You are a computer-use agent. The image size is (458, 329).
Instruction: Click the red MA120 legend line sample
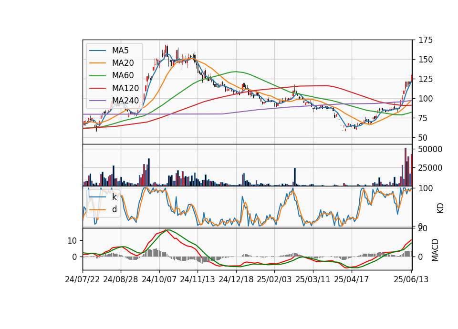point(97,88)
